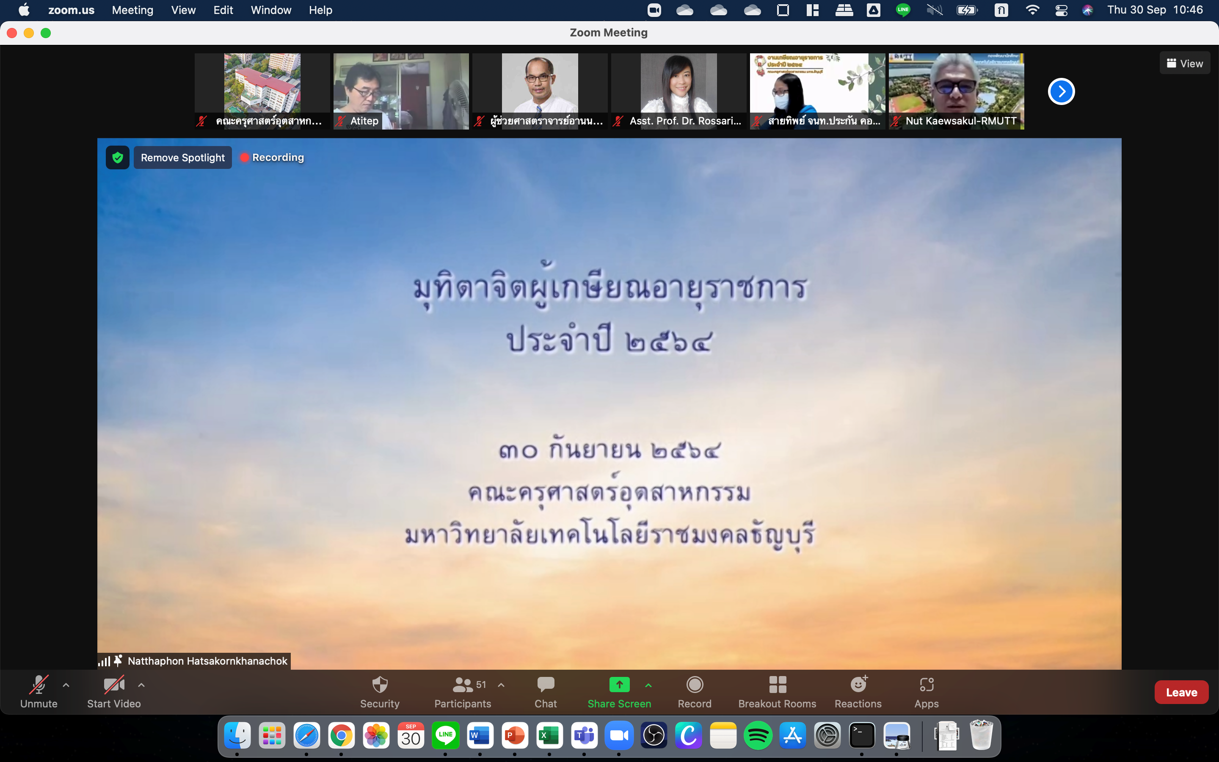Open App Store from the Dock

click(792, 736)
